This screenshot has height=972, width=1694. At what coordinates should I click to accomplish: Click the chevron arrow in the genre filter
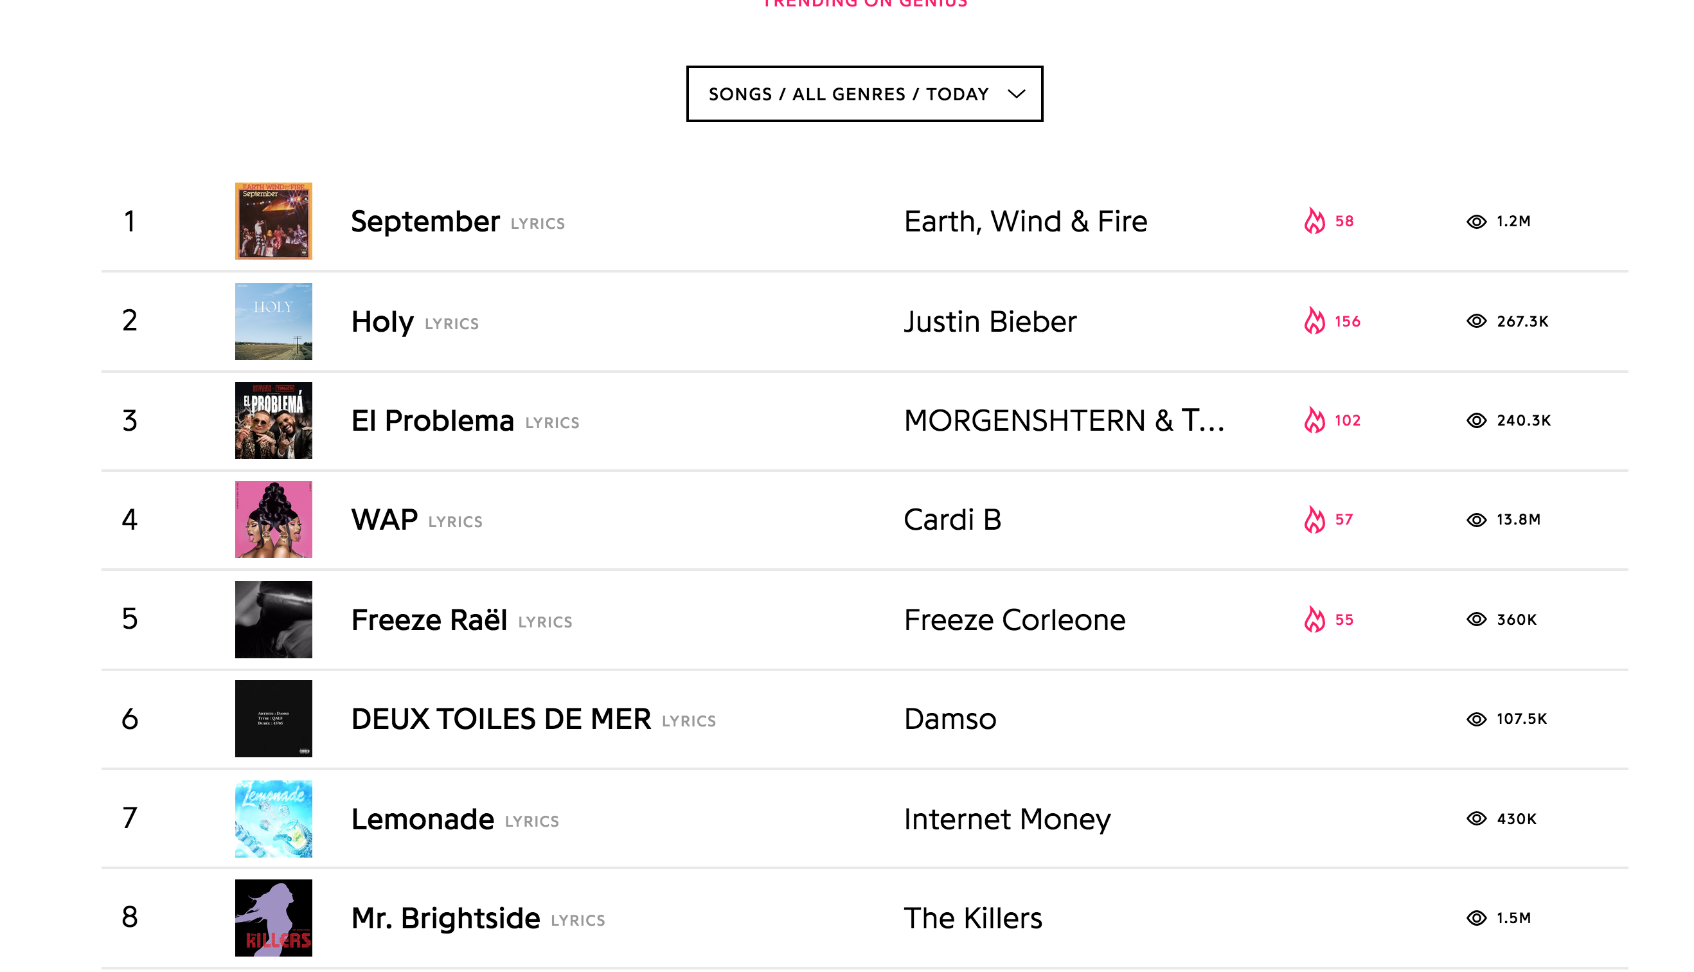[x=1016, y=94]
